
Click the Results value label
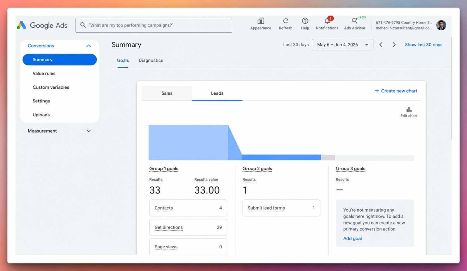point(206,180)
